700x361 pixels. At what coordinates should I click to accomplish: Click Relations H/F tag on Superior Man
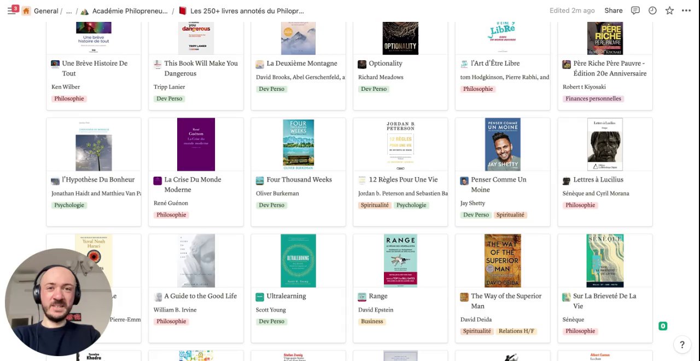click(516, 331)
